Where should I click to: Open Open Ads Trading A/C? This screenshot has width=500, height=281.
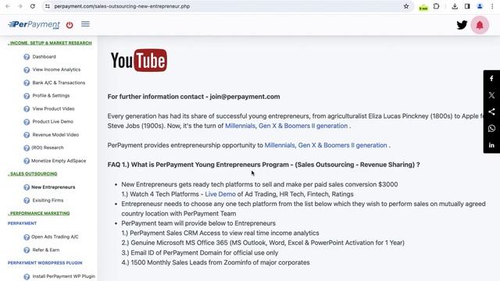click(x=55, y=237)
